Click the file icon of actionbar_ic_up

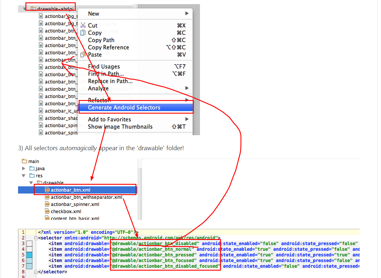point(41,111)
